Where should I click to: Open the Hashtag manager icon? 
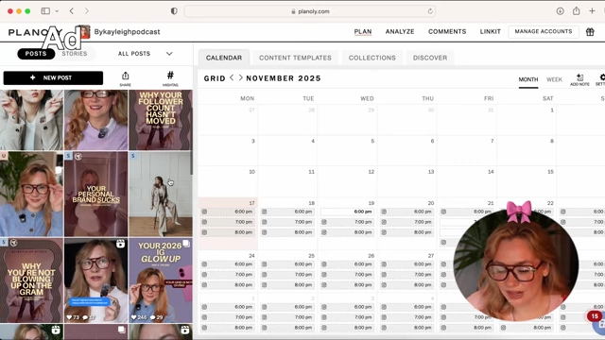pyautogui.click(x=170, y=78)
